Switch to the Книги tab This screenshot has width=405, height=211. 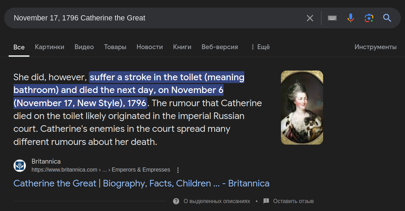tap(182, 47)
